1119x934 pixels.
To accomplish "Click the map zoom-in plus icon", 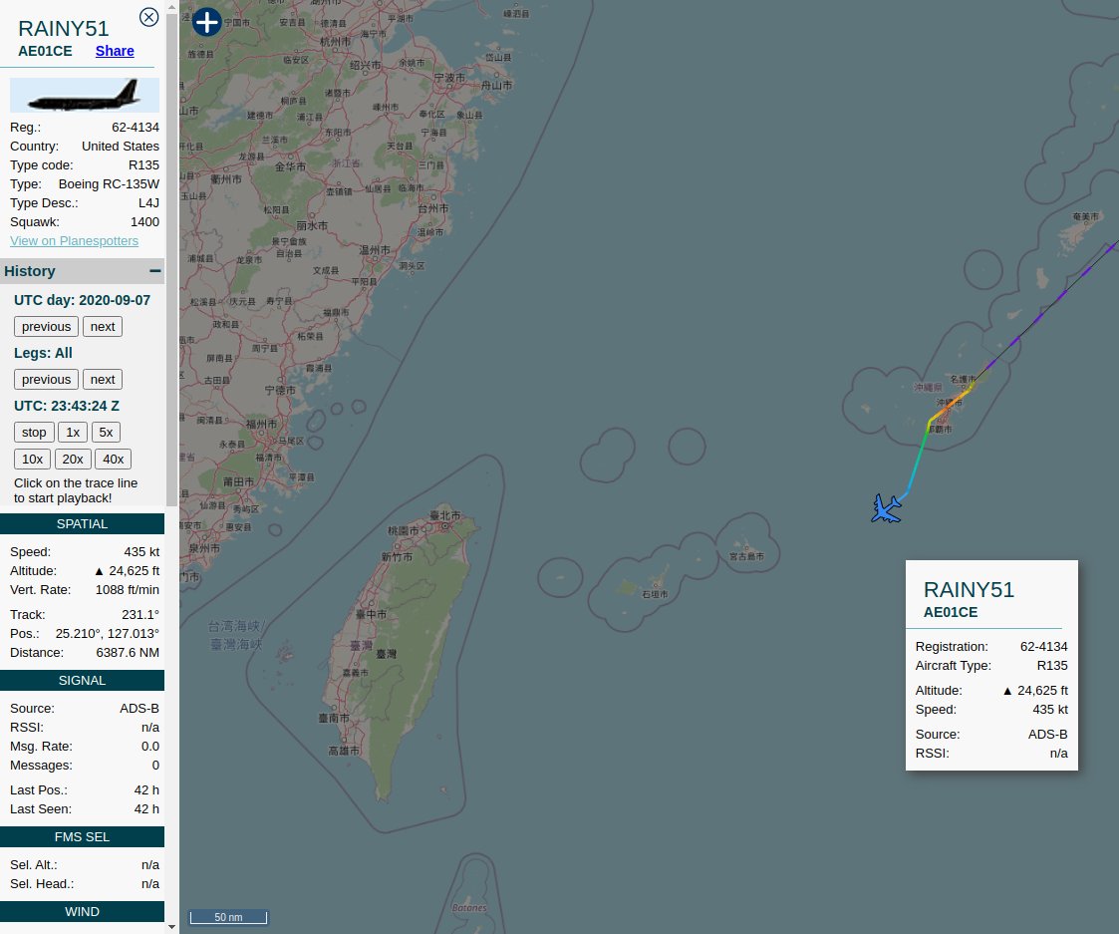I will [x=206, y=21].
